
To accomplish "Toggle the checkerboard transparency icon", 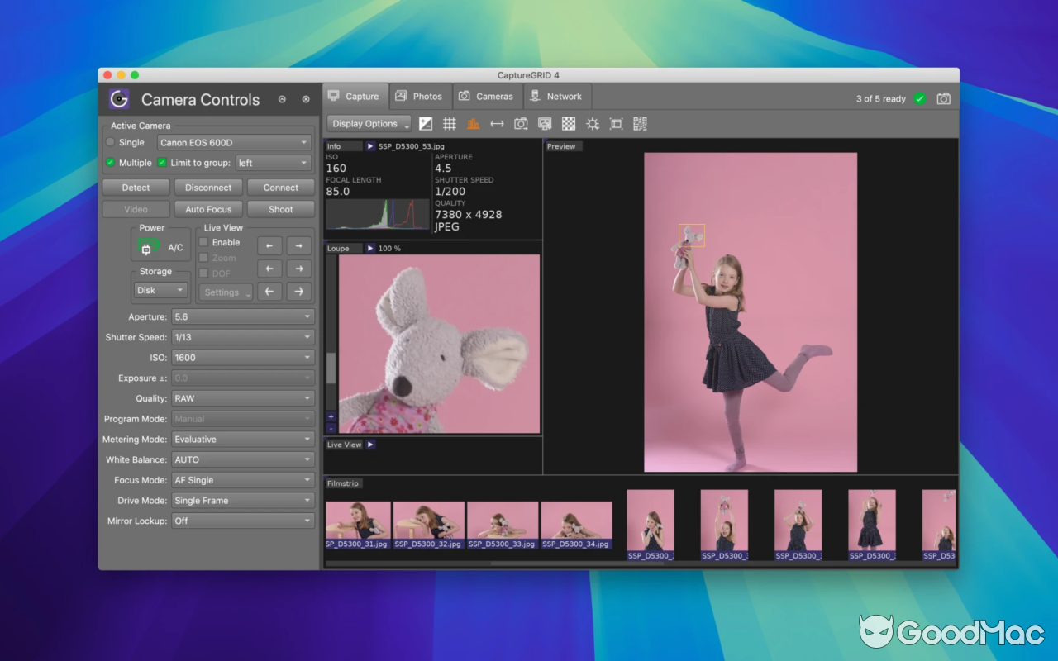I will 568,124.
